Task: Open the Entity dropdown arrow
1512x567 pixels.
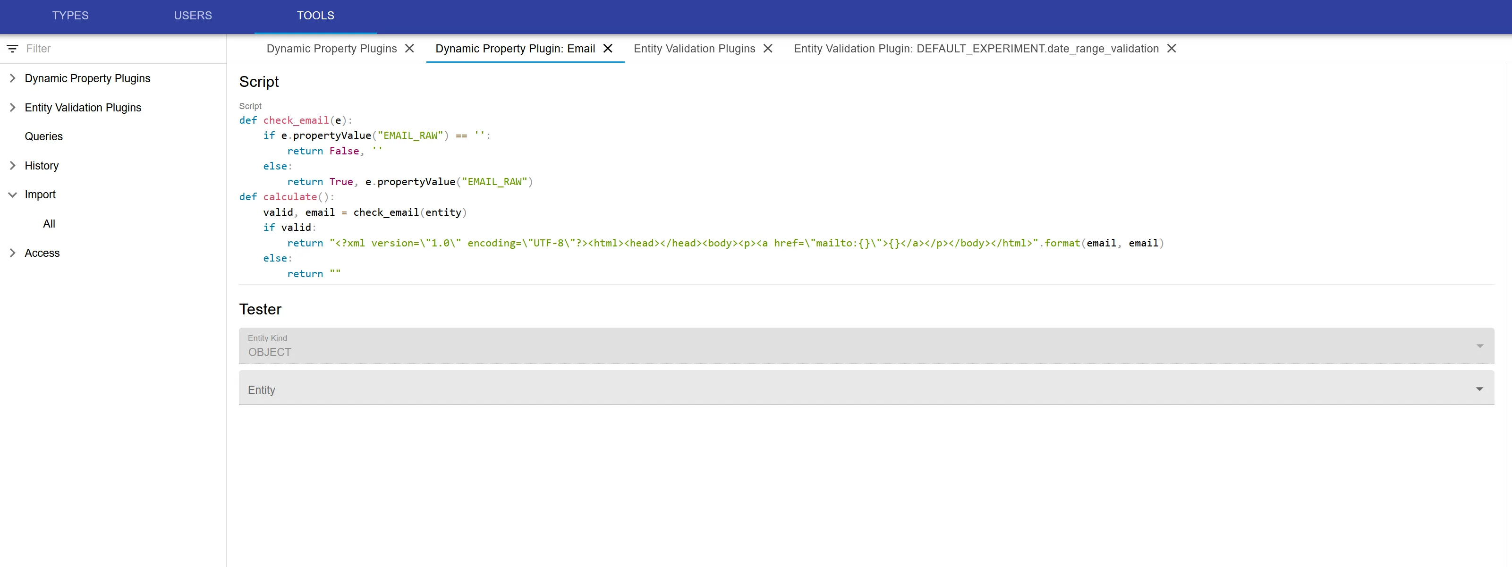Action: 1480,389
